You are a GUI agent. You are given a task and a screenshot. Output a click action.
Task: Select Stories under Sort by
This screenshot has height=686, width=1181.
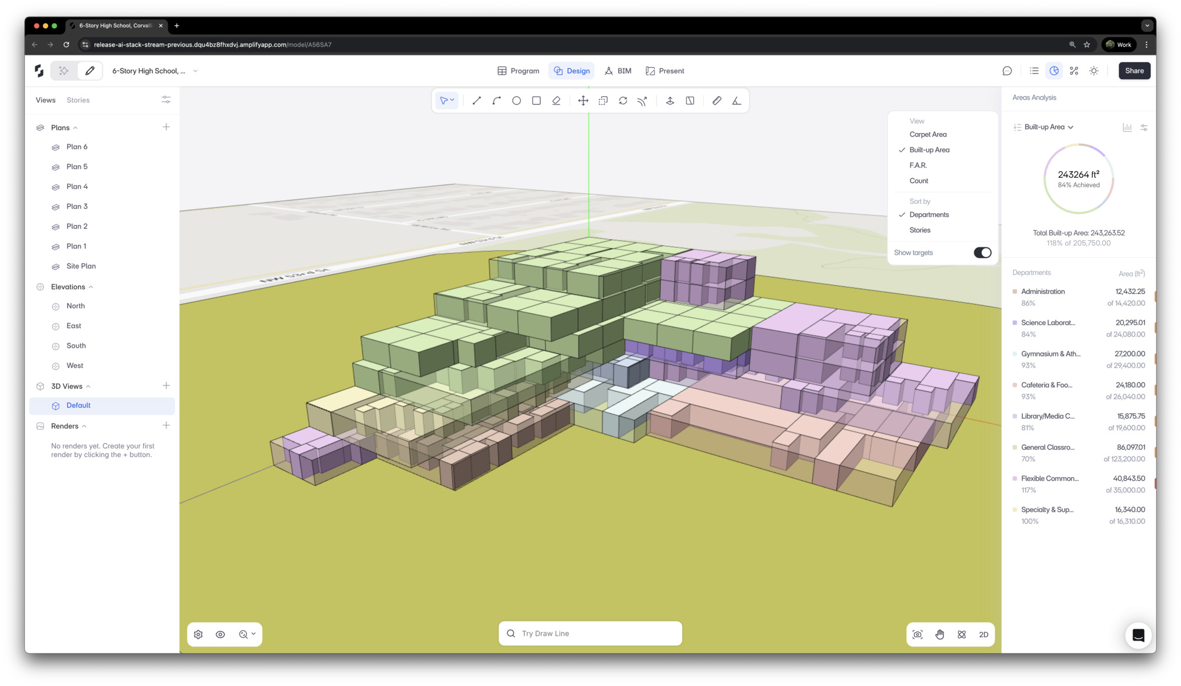919,230
